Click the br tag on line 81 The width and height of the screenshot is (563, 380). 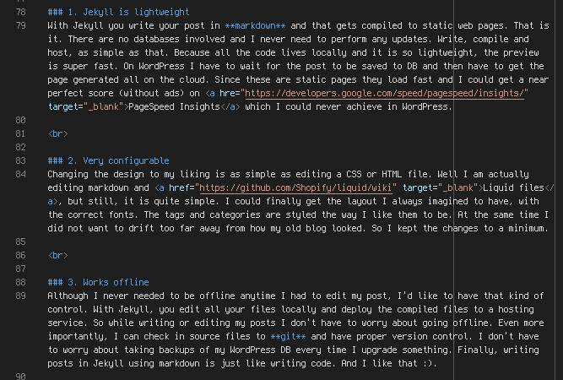[x=57, y=133]
